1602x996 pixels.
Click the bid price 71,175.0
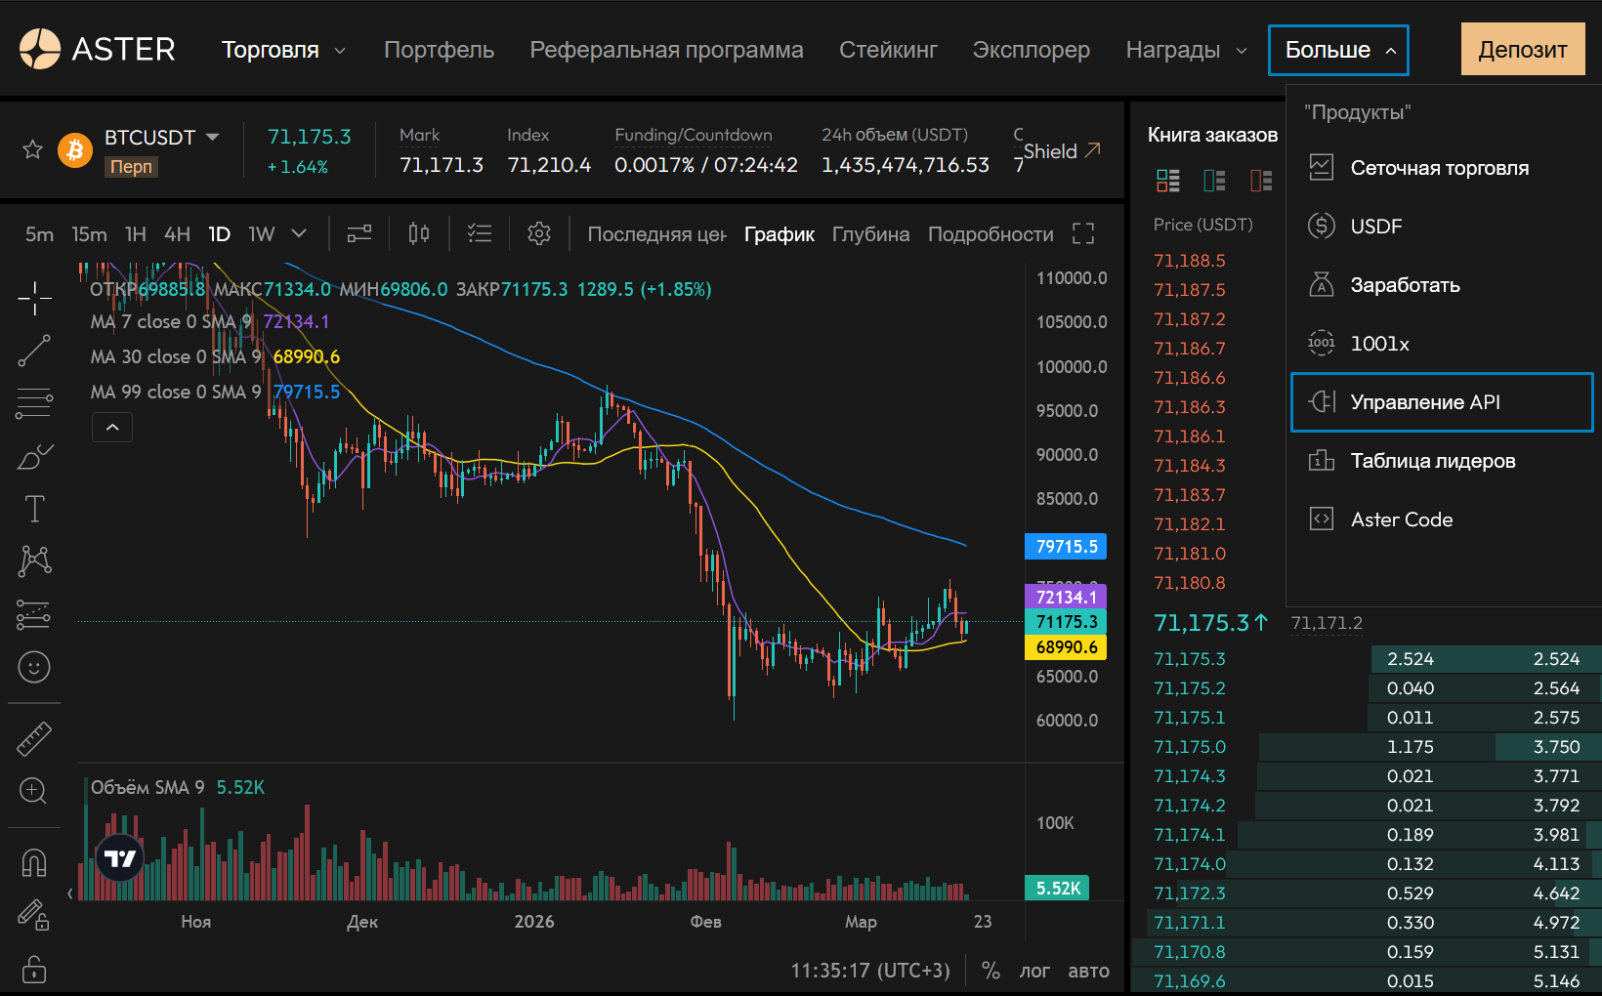(1190, 747)
